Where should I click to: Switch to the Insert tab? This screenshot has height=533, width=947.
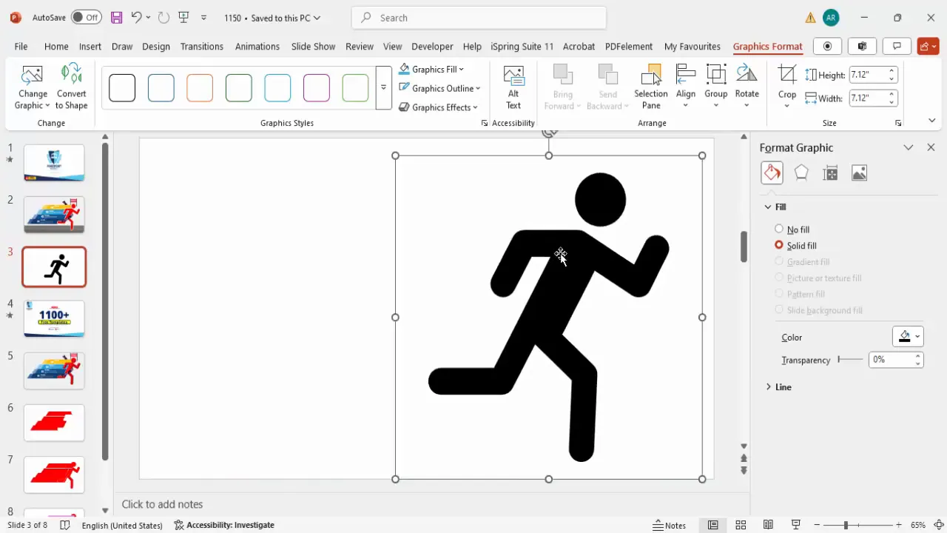[x=90, y=46]
